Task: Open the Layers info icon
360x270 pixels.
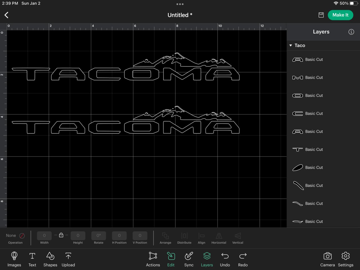Action: [x=351, y=32]
